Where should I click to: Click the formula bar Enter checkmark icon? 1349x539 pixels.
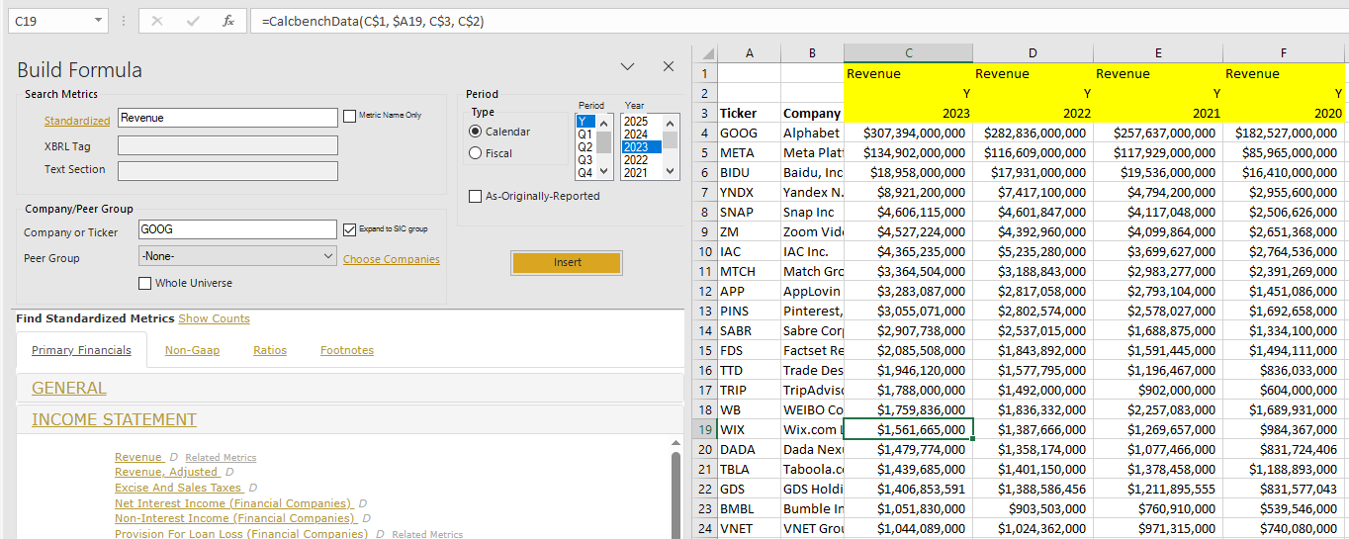click(193, 21)
